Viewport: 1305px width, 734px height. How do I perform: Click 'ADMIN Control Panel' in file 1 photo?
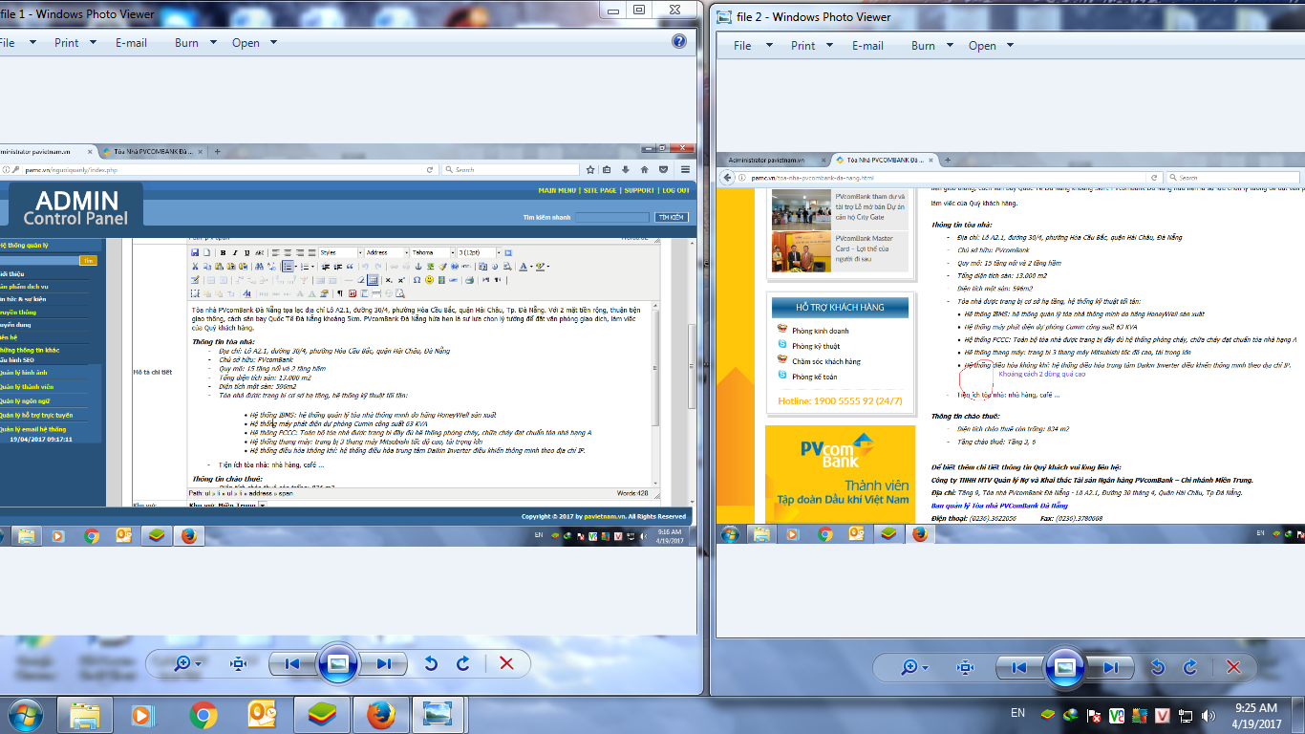point(75,207)
